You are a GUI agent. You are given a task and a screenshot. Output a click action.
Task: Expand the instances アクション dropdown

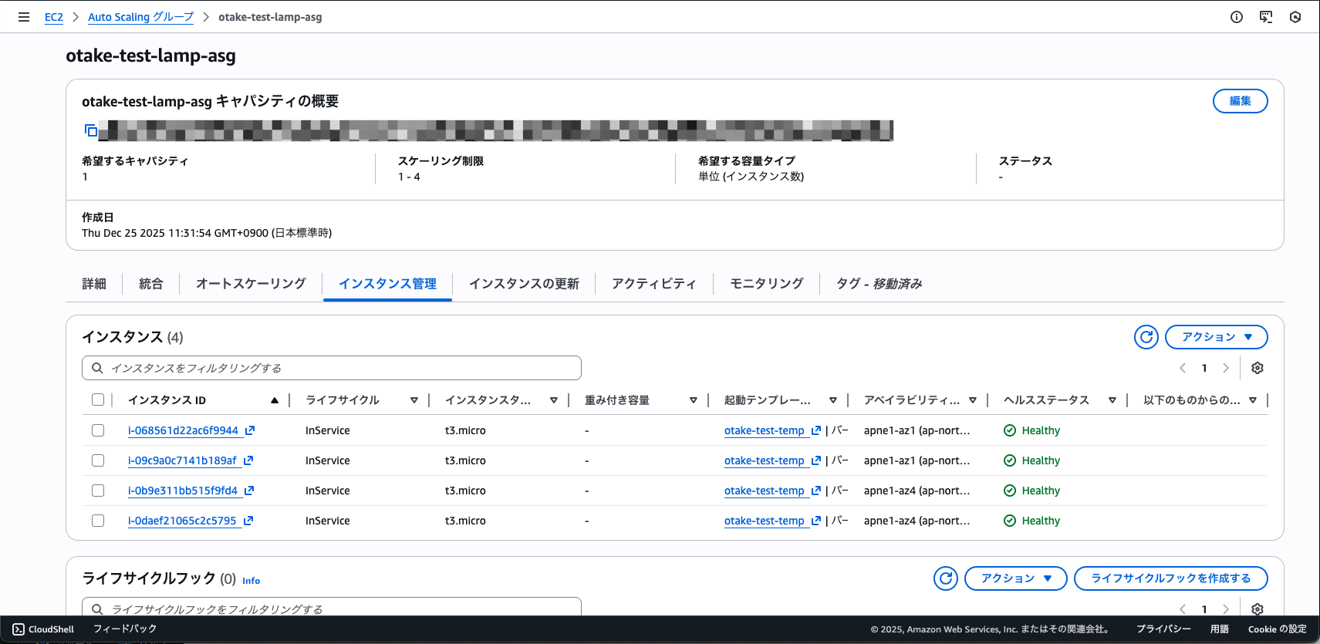pyautogui.click(x=1216, y=337)
